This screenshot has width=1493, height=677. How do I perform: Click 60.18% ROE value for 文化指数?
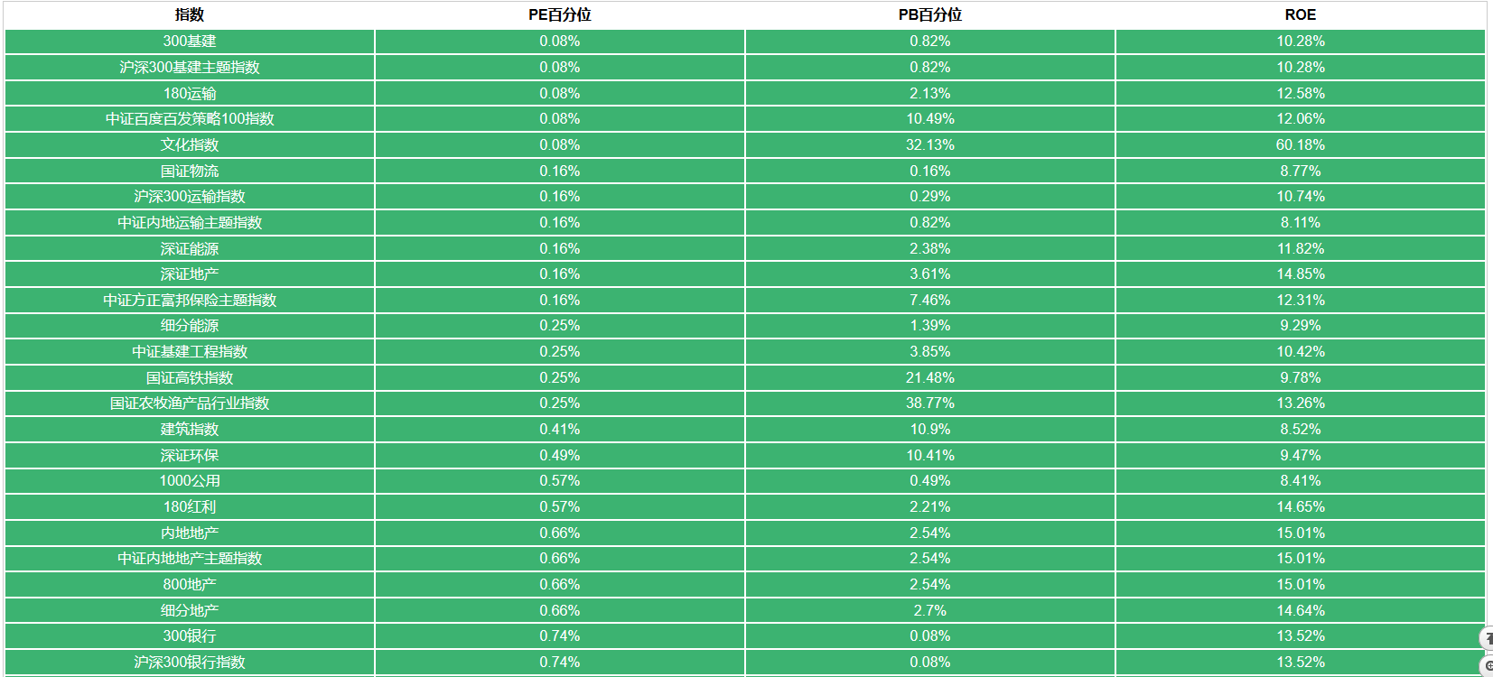1301,145
